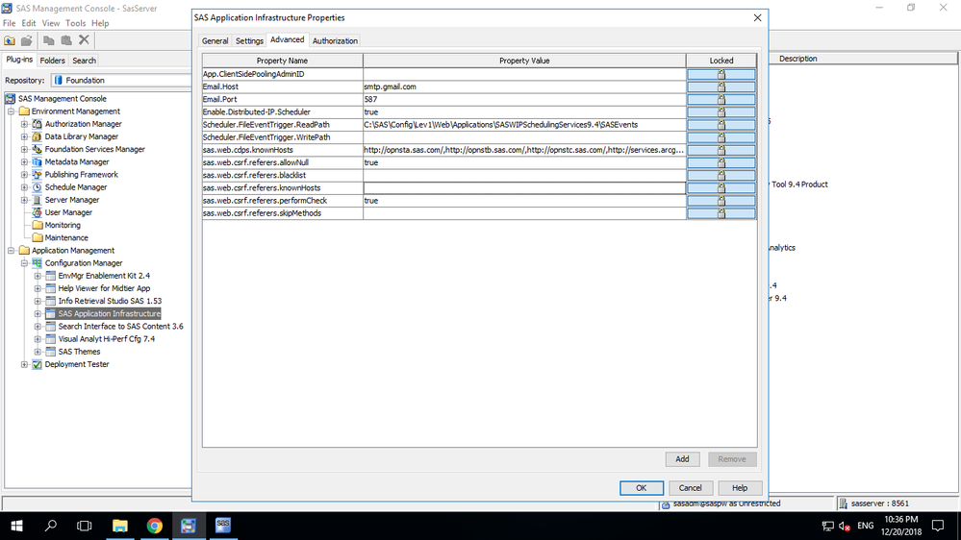
Task: Collapse the Configuration Manager node
Action: click(x=24, y=262)
